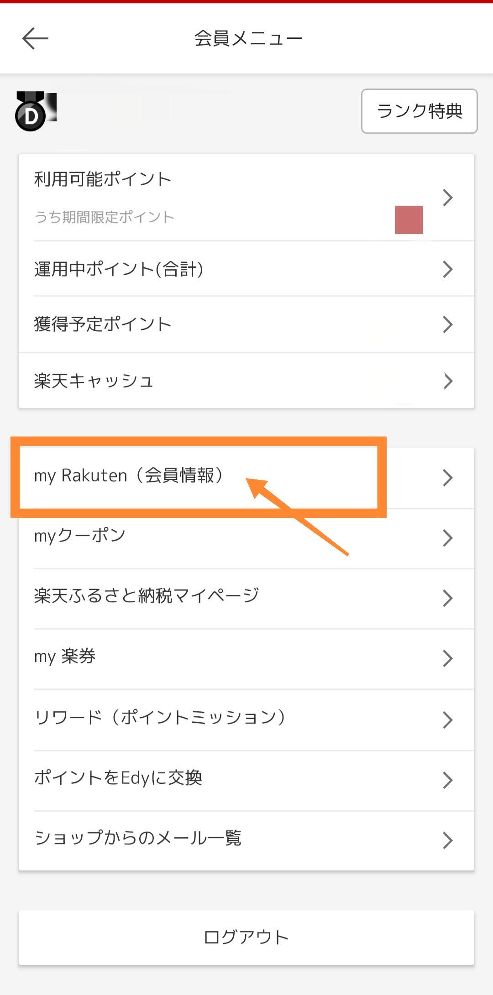Click the red square by 期間限定ポイント
This screenshot has width=493, height=995.
(x=409, y=220)
